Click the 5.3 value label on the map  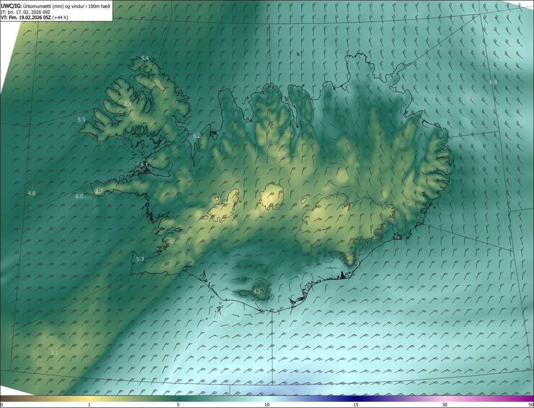coord(140,259)
